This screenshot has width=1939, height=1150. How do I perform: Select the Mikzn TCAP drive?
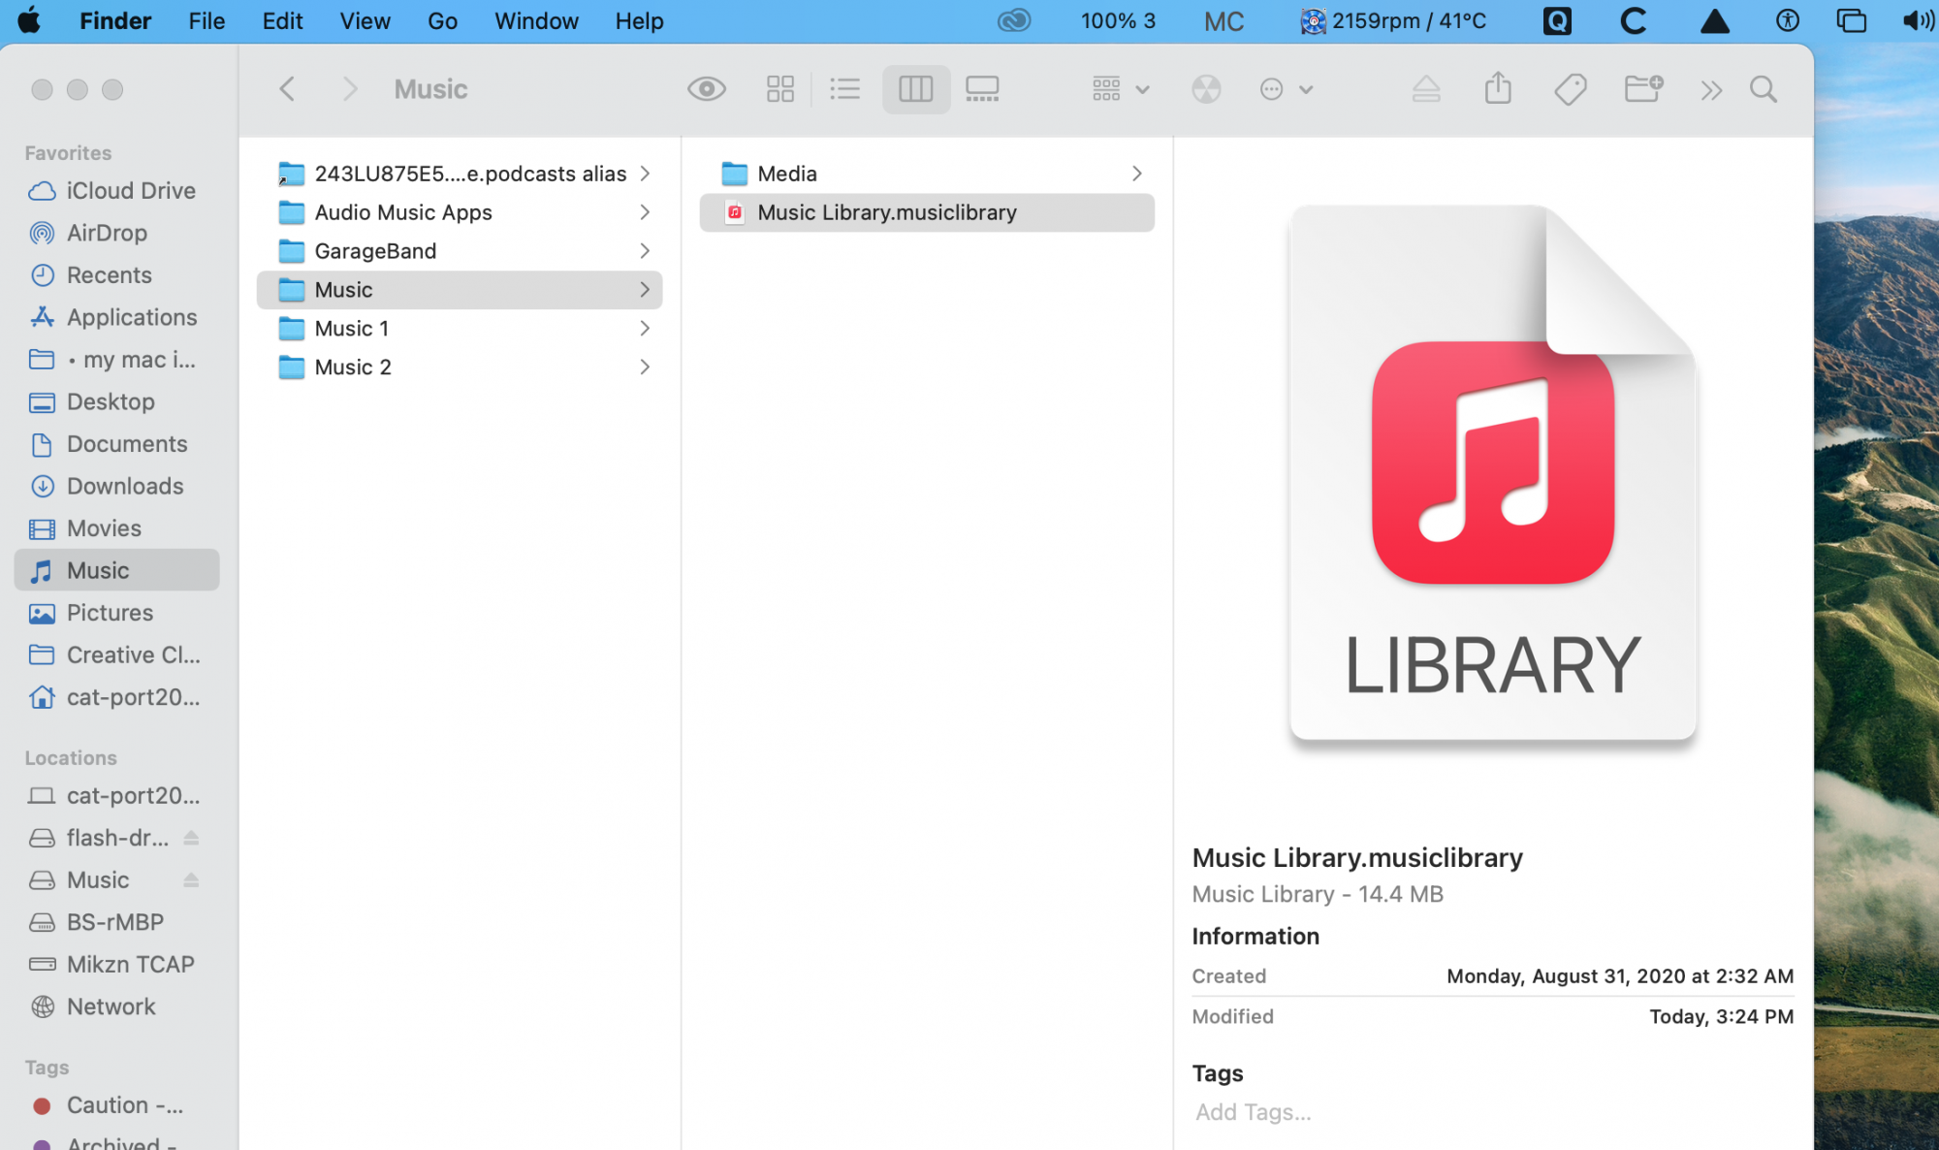(116, 965)
